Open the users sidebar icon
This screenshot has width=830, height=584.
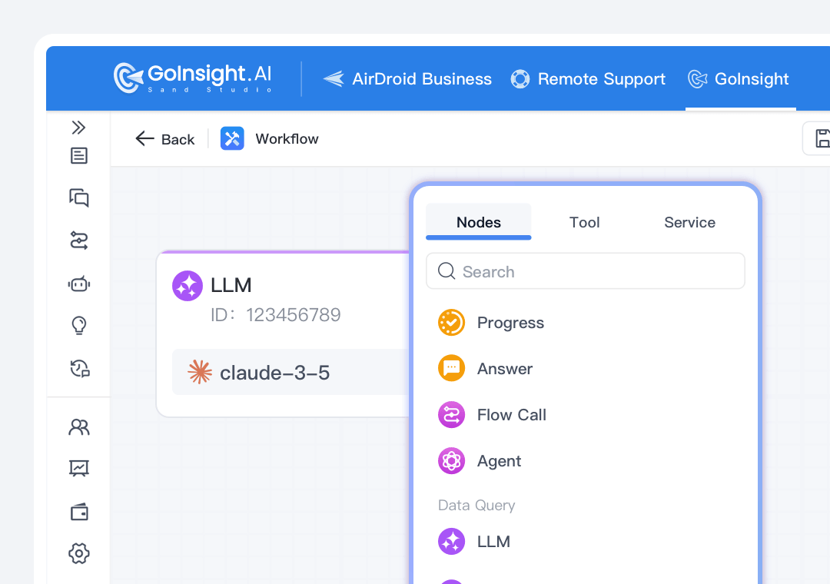(78, 427)
